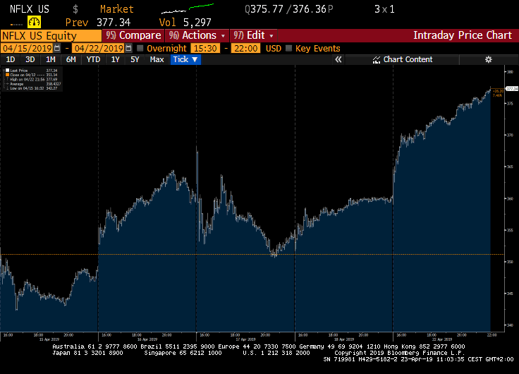
Task: Select the Max time range
Action: pos(157,59)
